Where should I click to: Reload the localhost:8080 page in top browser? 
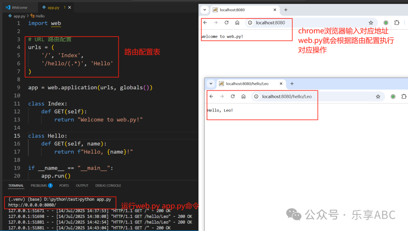[x=227, y=23]
